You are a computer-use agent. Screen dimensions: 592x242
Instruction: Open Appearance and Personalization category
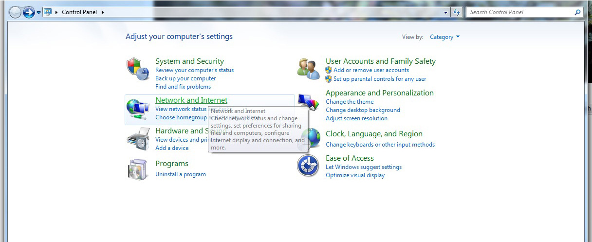point(380,93)
